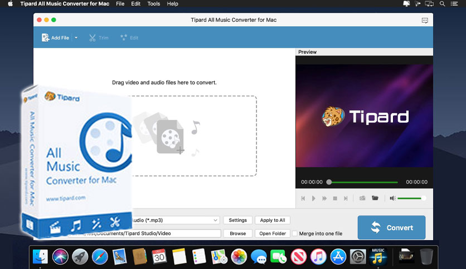Open System Preferences gear in Dock
The image size is (466, 269).
pos(358,256)
